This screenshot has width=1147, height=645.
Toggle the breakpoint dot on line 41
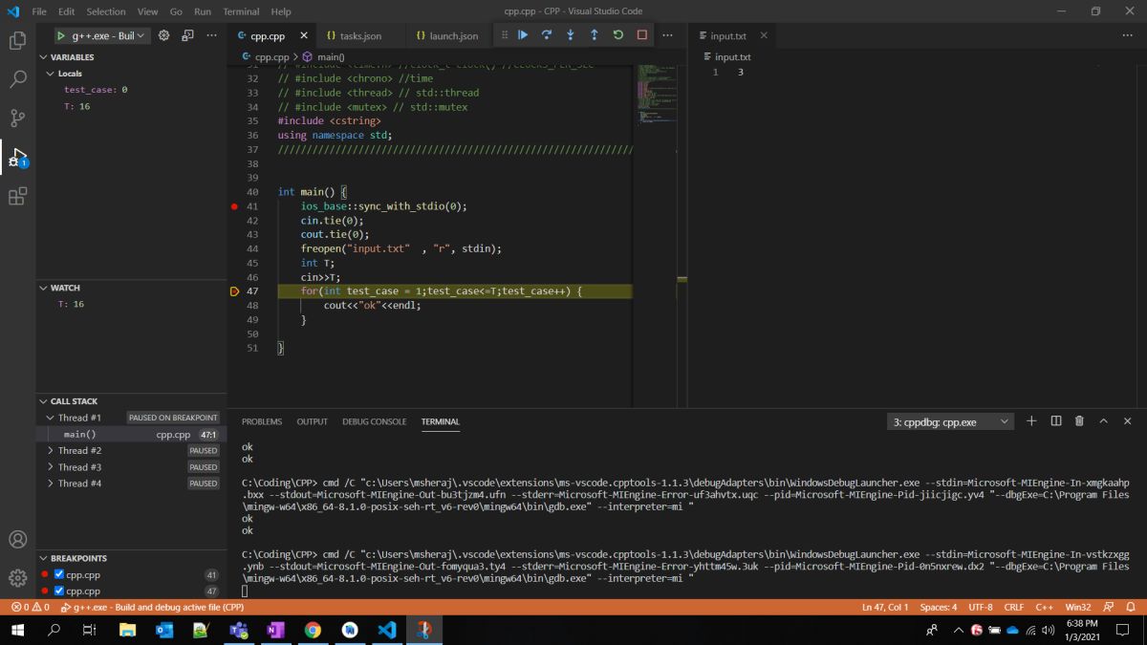pyautogui.click(x=234, y=206)
